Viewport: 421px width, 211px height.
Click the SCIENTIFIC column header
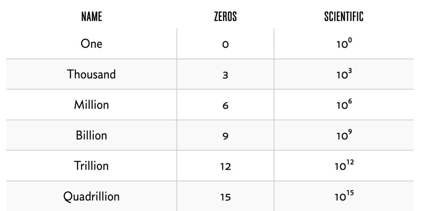point(344,17)
